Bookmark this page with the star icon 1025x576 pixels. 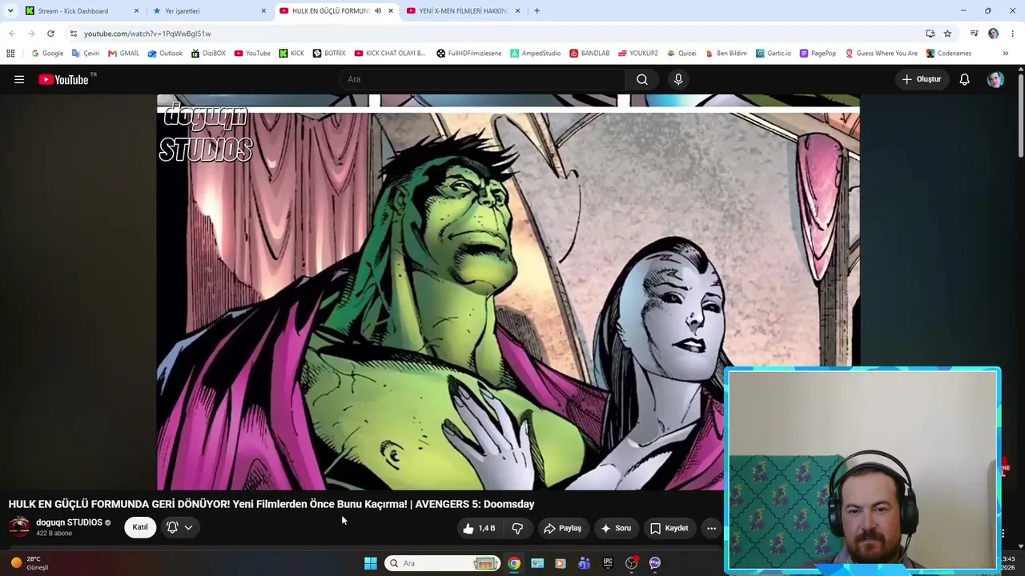[x=947, y=34]
